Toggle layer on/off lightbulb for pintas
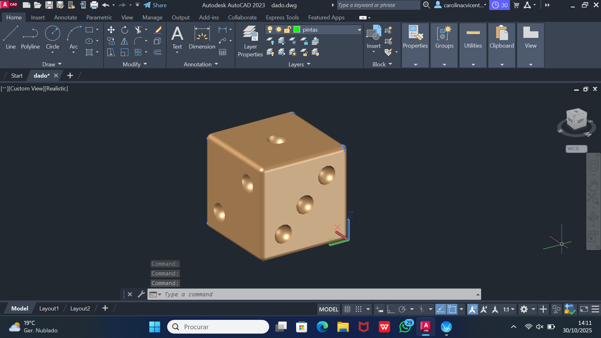 (270, 29)
